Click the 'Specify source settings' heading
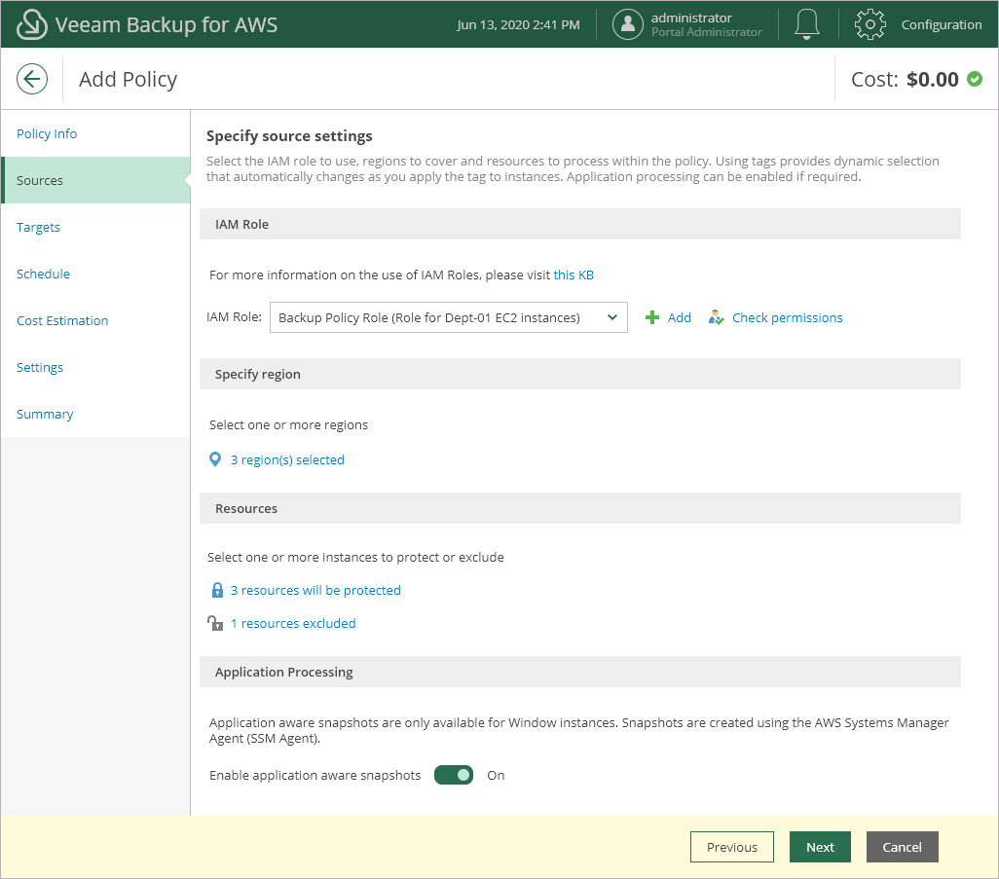999x879 pixels. tap(289, 135)
